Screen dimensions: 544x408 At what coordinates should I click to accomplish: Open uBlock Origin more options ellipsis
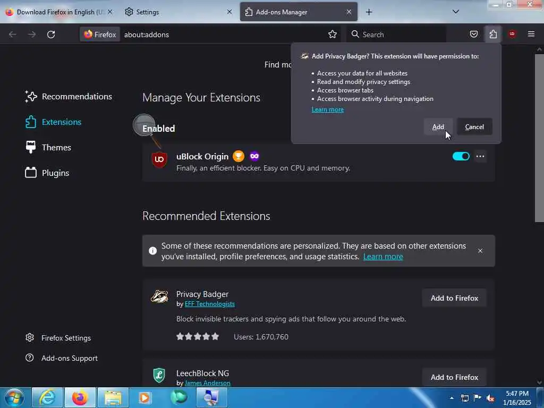click(x=480, y=157)
